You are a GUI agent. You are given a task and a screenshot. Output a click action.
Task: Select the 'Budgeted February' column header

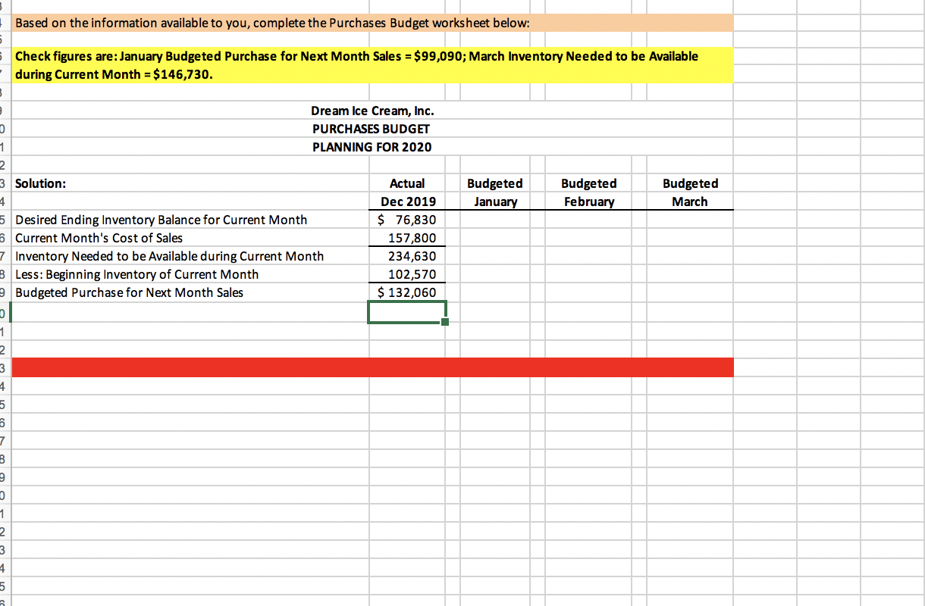point(589,192)
